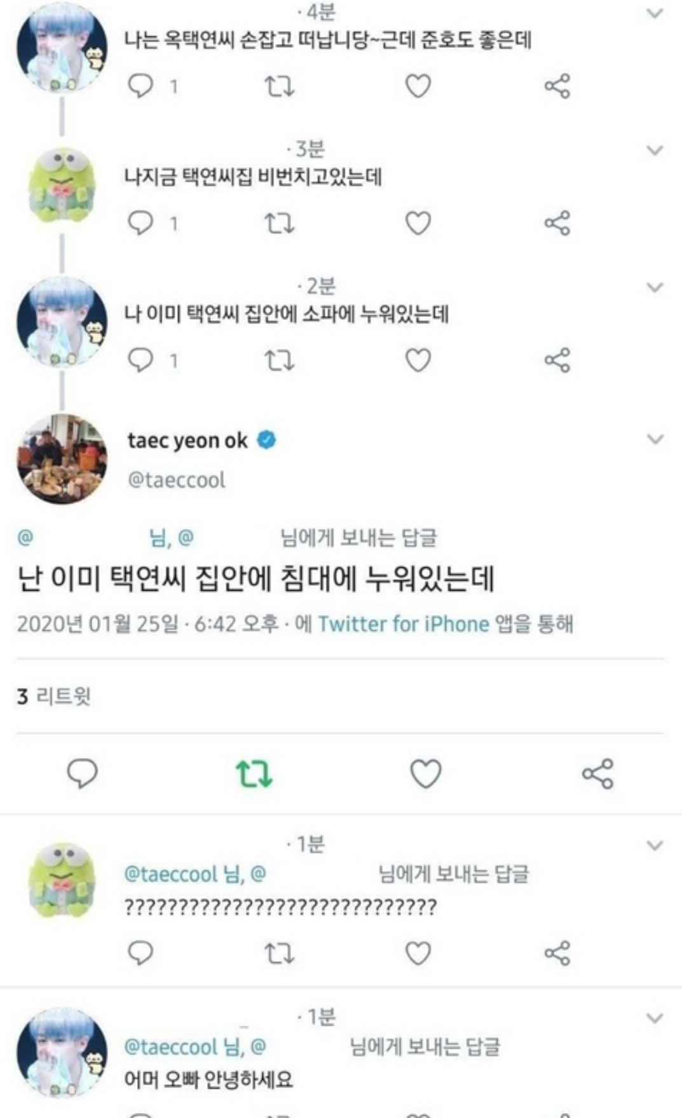
Task: Click the verified badge next to taec yeon ok
Action: [x=267, y=438]
